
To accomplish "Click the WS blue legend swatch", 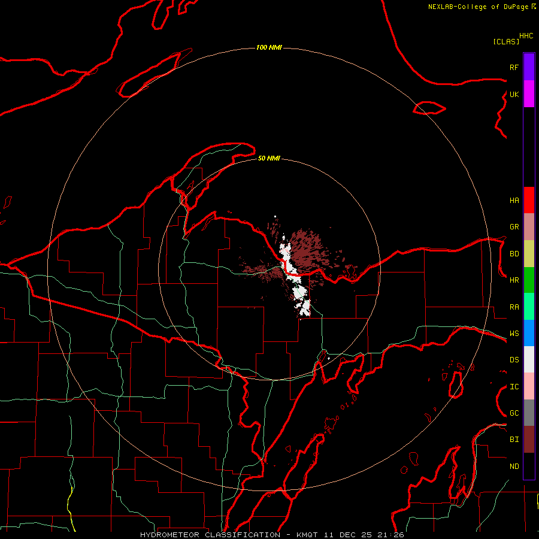I will tap(529, 333).
